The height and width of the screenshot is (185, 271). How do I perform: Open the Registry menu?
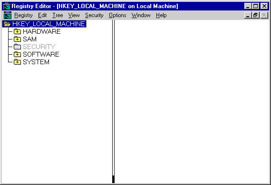(x=23, y=15)
